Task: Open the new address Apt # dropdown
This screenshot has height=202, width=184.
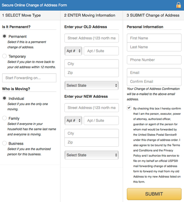Action: (73, 120)
